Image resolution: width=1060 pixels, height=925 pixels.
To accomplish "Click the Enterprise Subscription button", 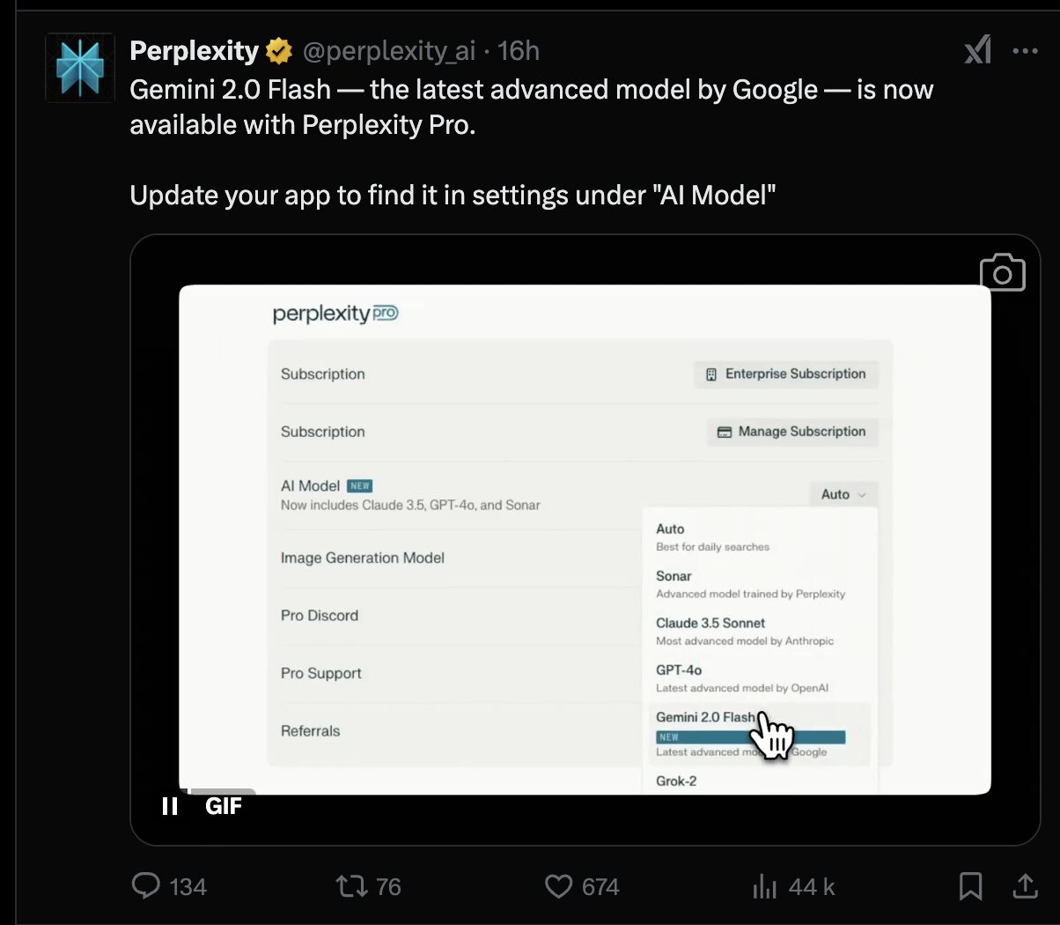I will (x=786, y=374).
